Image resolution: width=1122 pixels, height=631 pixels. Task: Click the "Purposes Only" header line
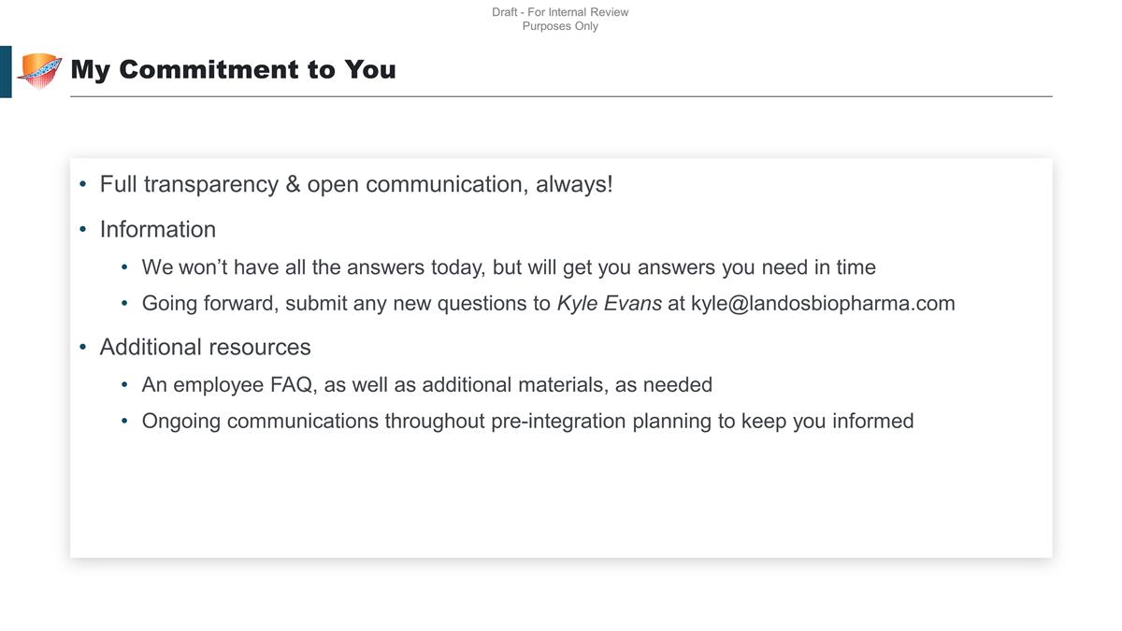pos(560,26)
